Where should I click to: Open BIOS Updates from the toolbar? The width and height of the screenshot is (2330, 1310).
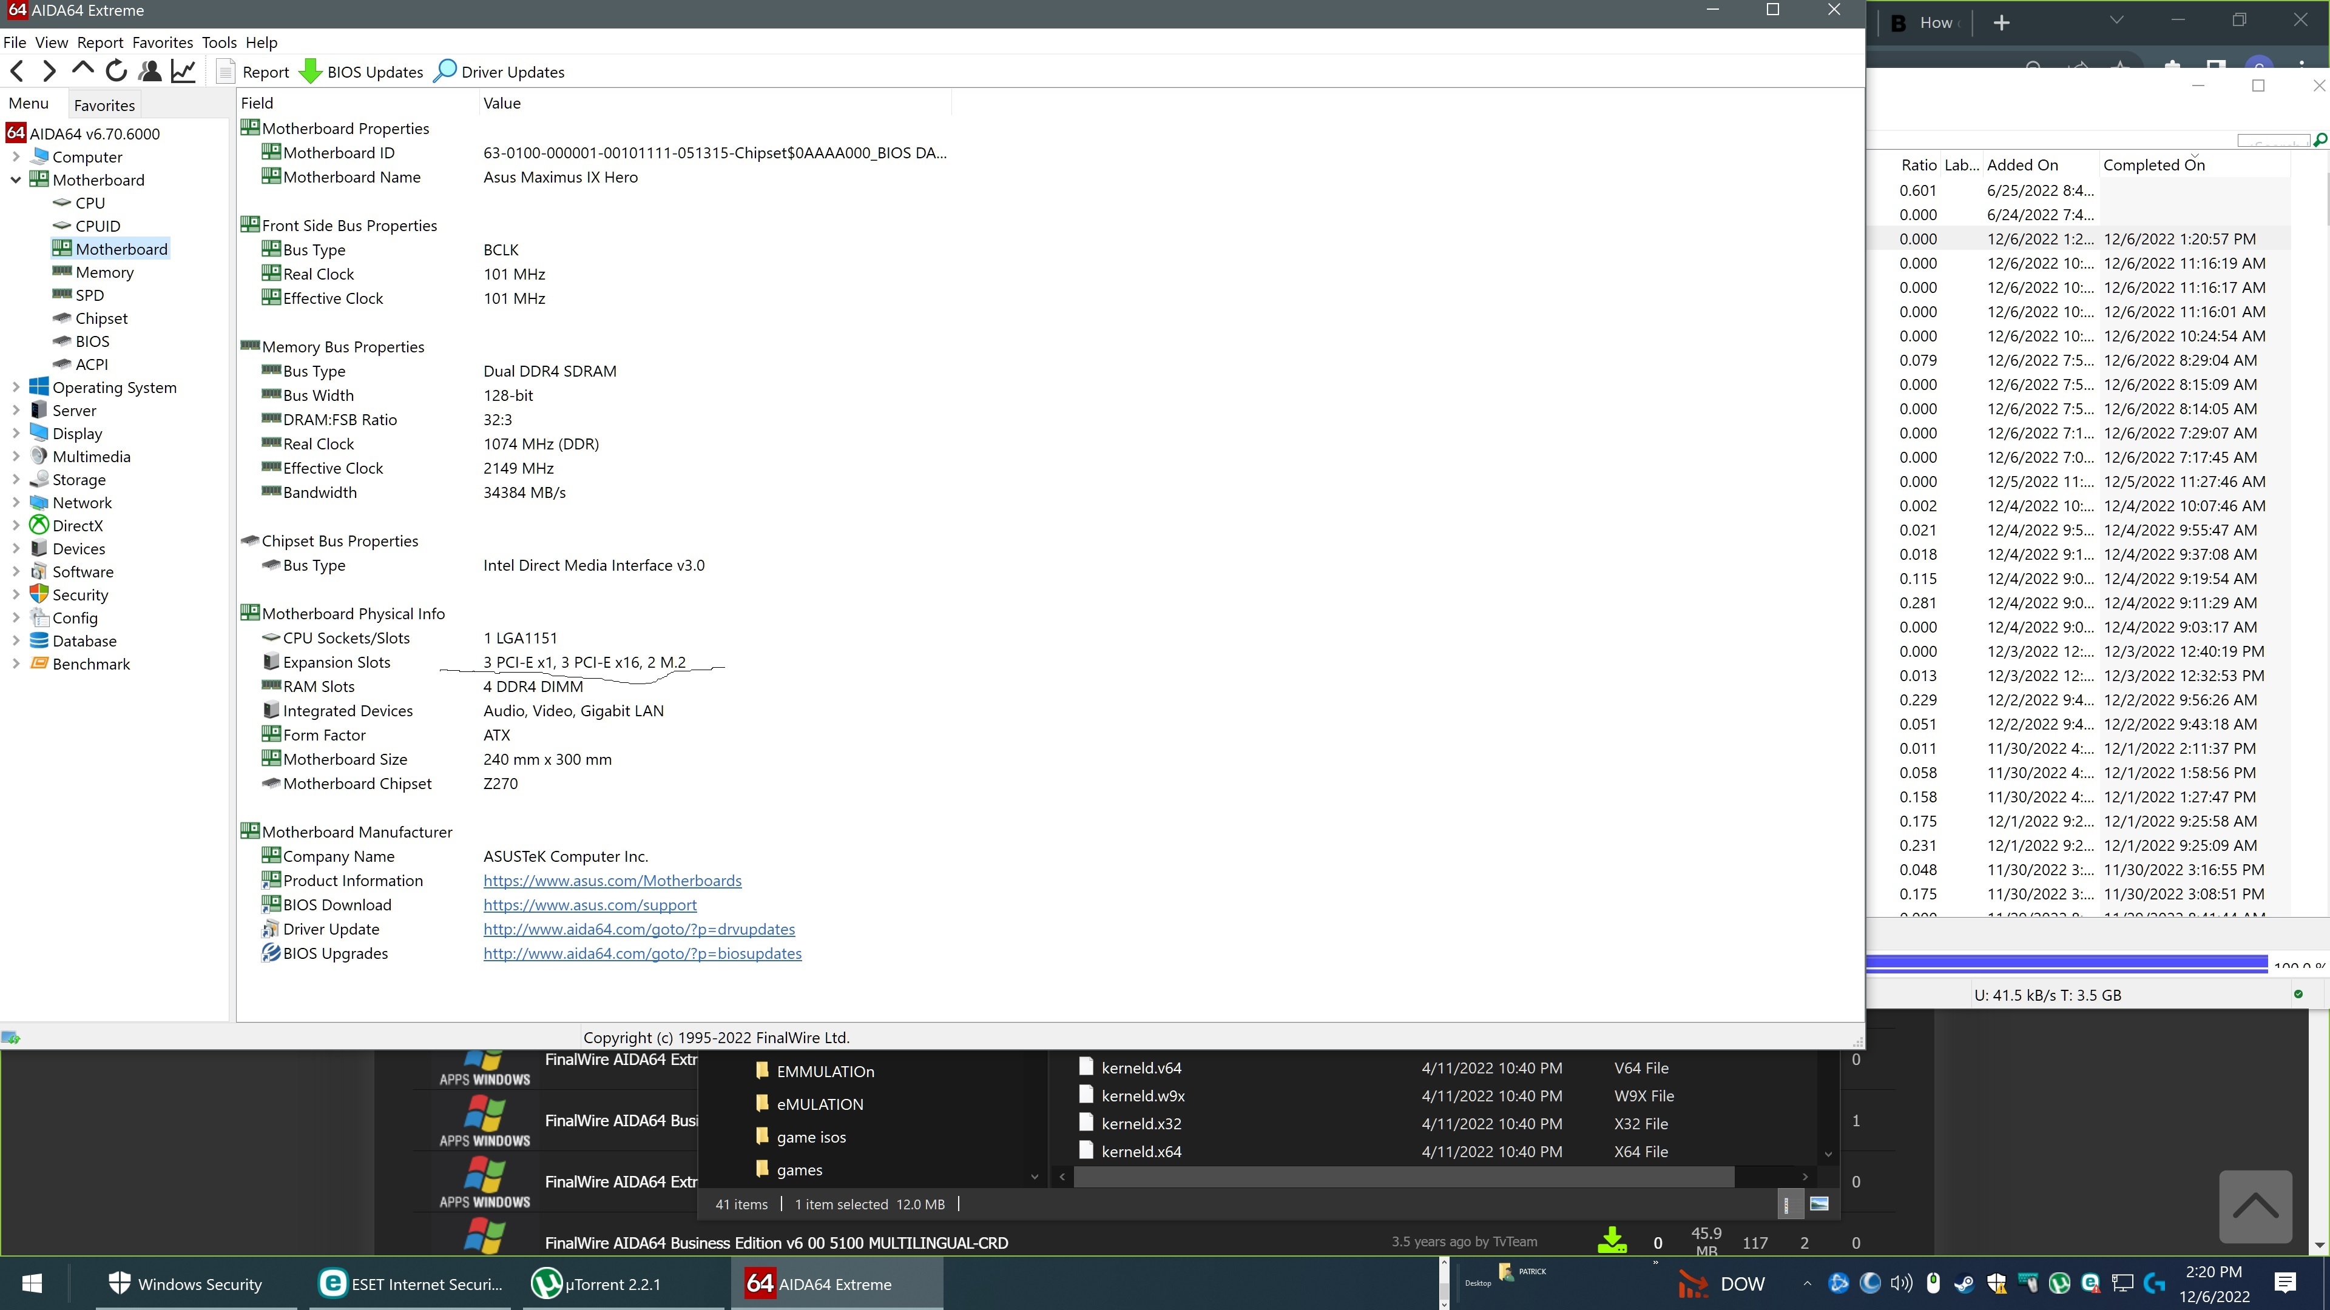pos(362,72)
